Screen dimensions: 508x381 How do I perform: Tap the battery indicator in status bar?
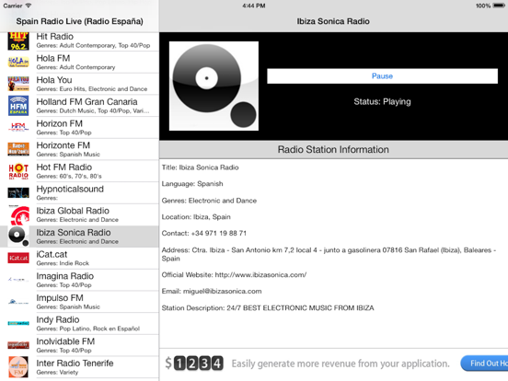[x=498, y=6]
